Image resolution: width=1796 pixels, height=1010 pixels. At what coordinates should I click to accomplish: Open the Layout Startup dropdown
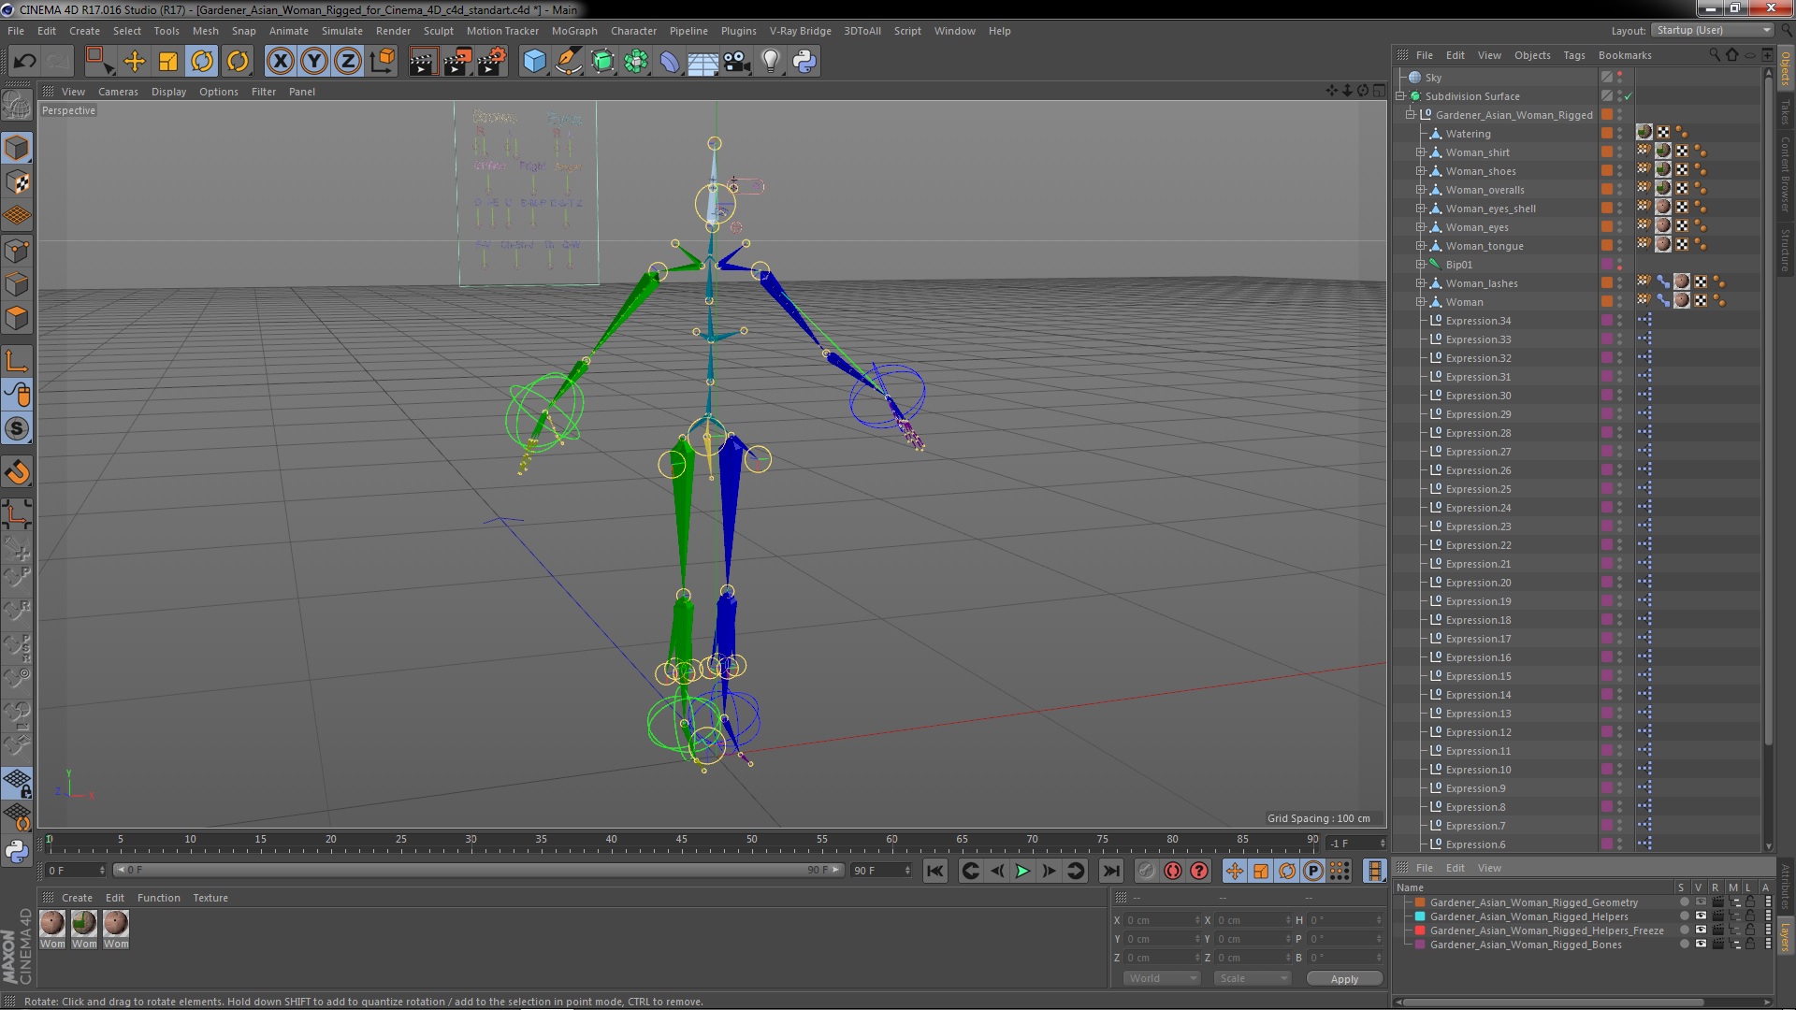pyautogui.click(x=1712, y=31)
